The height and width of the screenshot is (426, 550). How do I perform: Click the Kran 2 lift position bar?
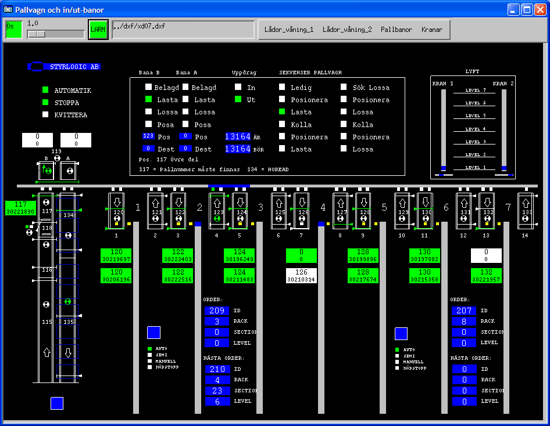[x=504, y=131]
